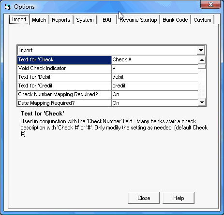This screenshot has width=224, height=215.
Task: Click the Import category combo box
Action: click(111, 50)
